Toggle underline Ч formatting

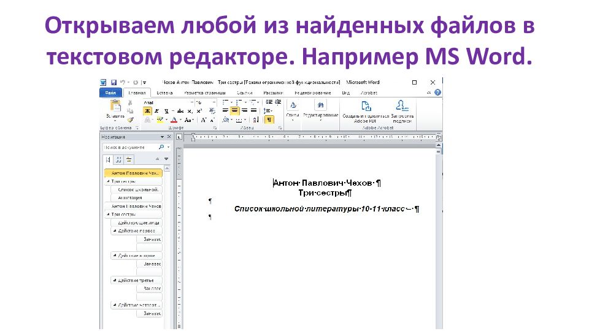[x=166, y=111]
